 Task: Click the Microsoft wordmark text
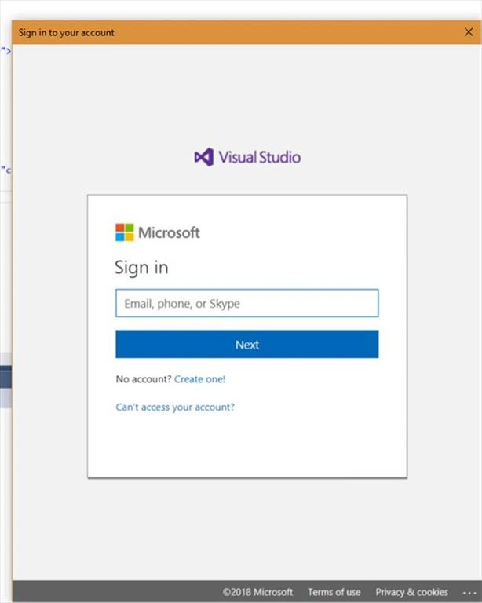pyautogui.click(x=169, y=232)
